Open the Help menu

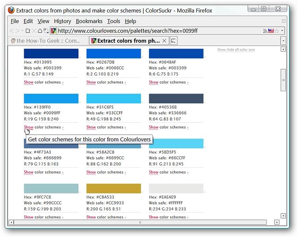tap(130, 21)
